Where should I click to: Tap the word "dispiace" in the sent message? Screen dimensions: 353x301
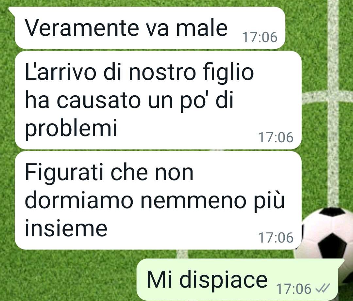[x=223, y=279]
